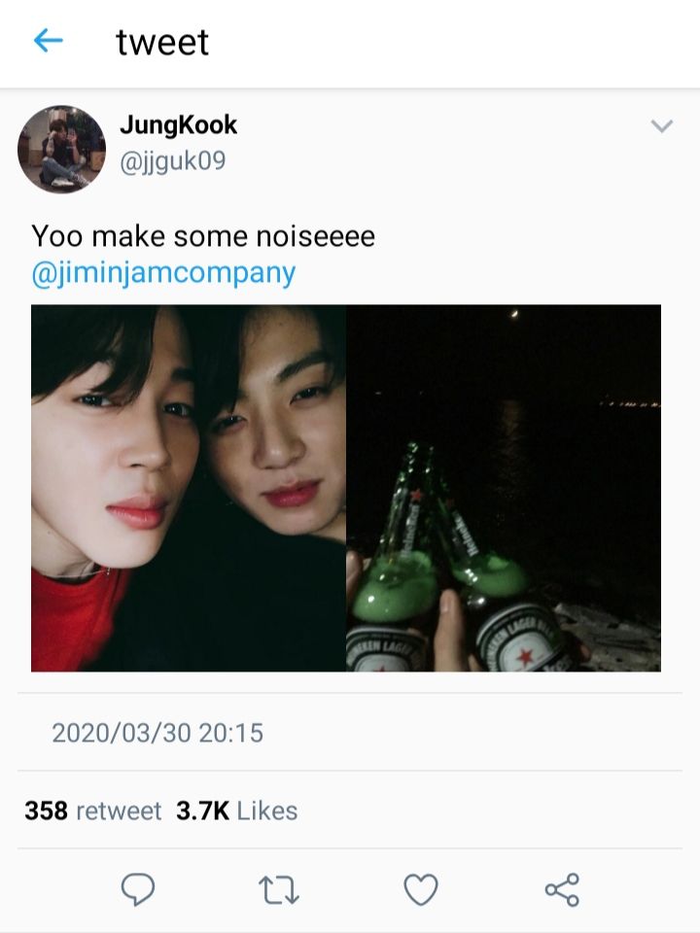Open the JungKook profile avatar

point(61,150)
